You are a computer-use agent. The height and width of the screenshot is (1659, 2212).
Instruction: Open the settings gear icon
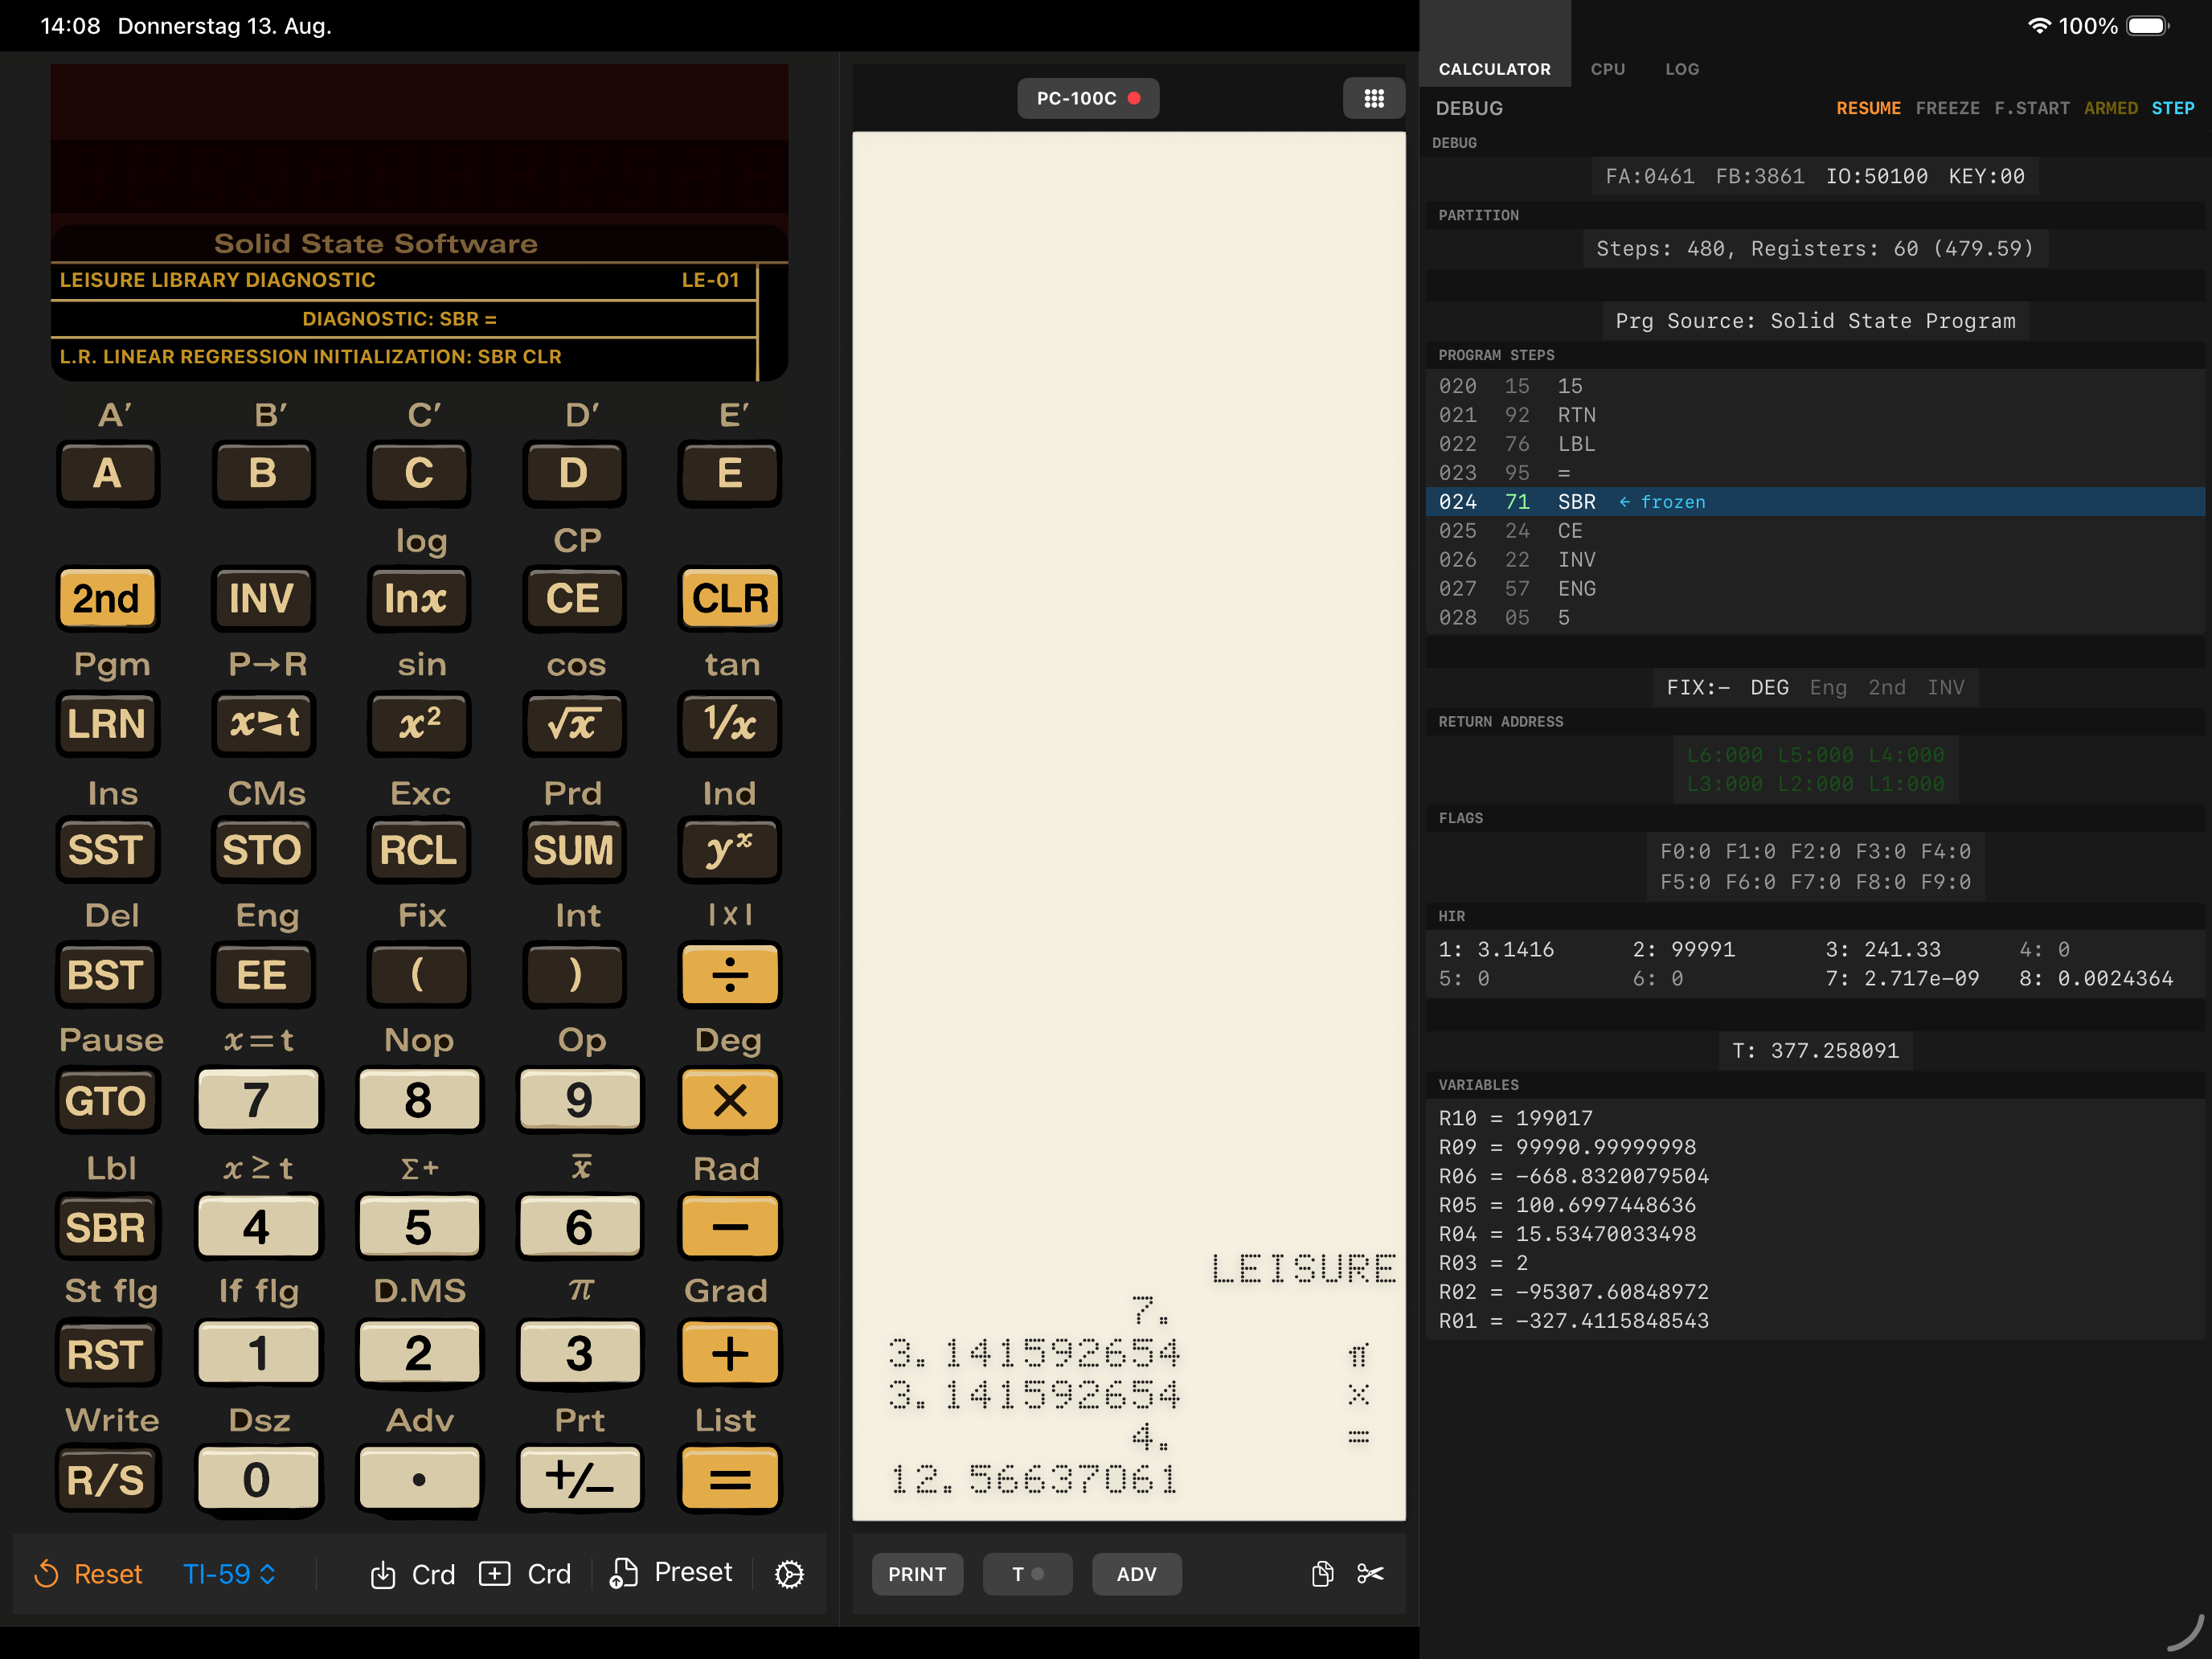coord(789,1574)
